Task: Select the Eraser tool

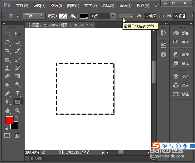Action: tap(7, 76)
